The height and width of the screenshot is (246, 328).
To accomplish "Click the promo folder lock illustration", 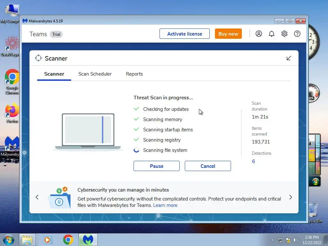I will pyautogui.click(x=59, y=197).
